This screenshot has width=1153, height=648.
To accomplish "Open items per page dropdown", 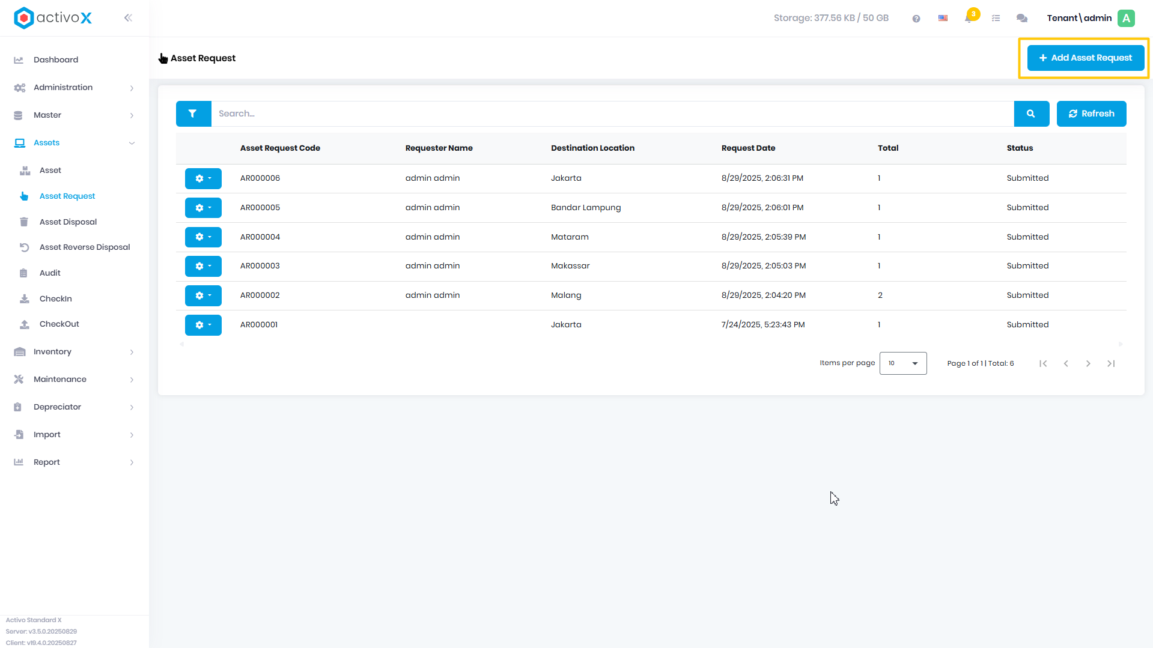I will [903, 363].
